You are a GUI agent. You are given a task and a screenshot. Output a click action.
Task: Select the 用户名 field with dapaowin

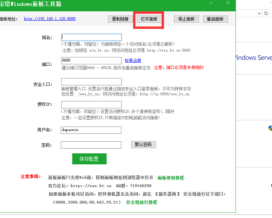(x=91, y=130)
